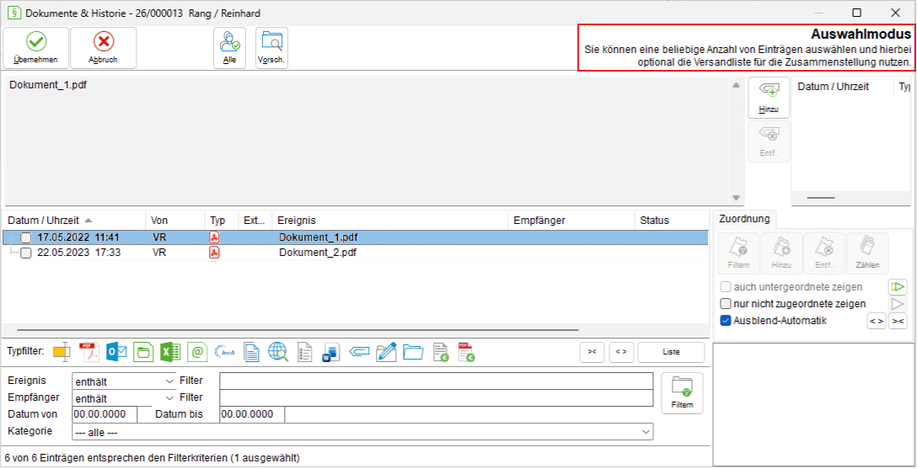Image resolution: width=917 pixels, height=469 pixels.
Task: Select the Dokument_2.pdf row text
Action: click(318, 253)
